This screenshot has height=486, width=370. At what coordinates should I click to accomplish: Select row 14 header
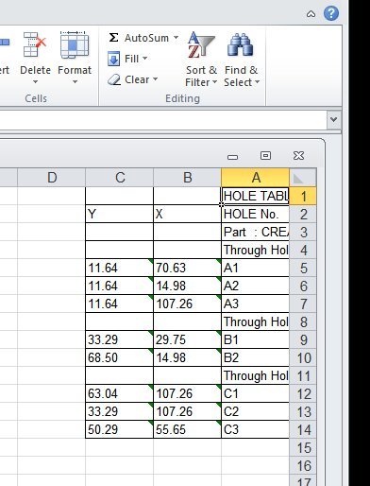[303, 429]
